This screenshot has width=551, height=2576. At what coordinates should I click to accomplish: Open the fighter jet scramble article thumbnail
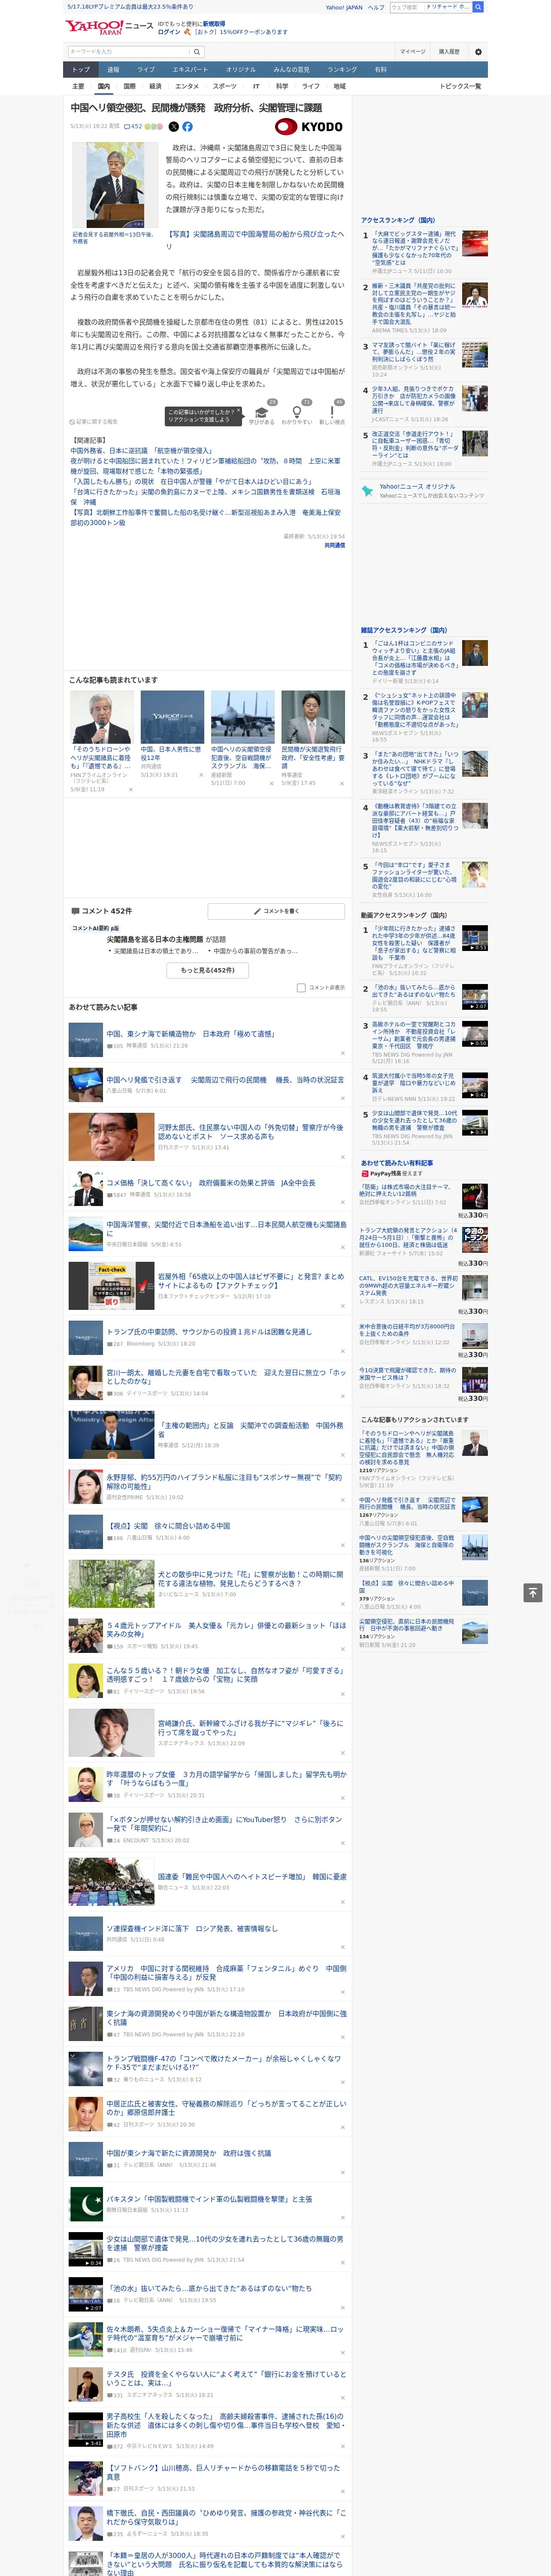pyautogui.click(x=242, y=716)
